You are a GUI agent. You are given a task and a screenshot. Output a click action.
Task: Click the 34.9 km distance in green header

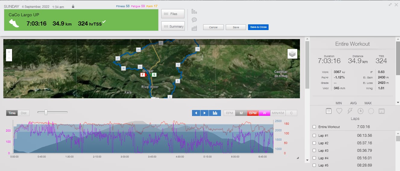(62, 23)
